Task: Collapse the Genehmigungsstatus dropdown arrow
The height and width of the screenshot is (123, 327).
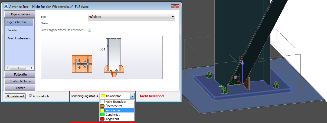Action: [132, 96]
